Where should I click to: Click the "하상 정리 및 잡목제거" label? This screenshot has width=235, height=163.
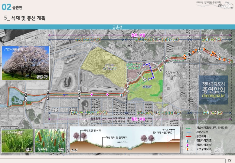click(x=116, y=137)
